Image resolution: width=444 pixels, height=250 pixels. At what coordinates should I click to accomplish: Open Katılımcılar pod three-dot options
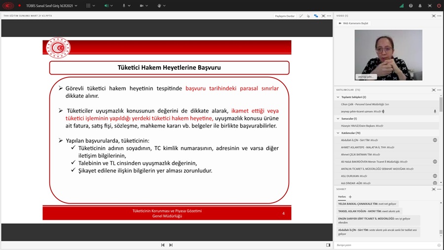pyautogui.click(x=439, y=90)
